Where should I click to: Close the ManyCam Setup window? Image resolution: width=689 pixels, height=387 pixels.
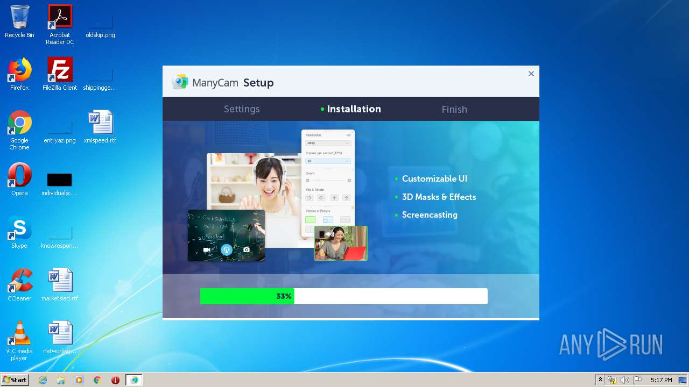(531, 74)
